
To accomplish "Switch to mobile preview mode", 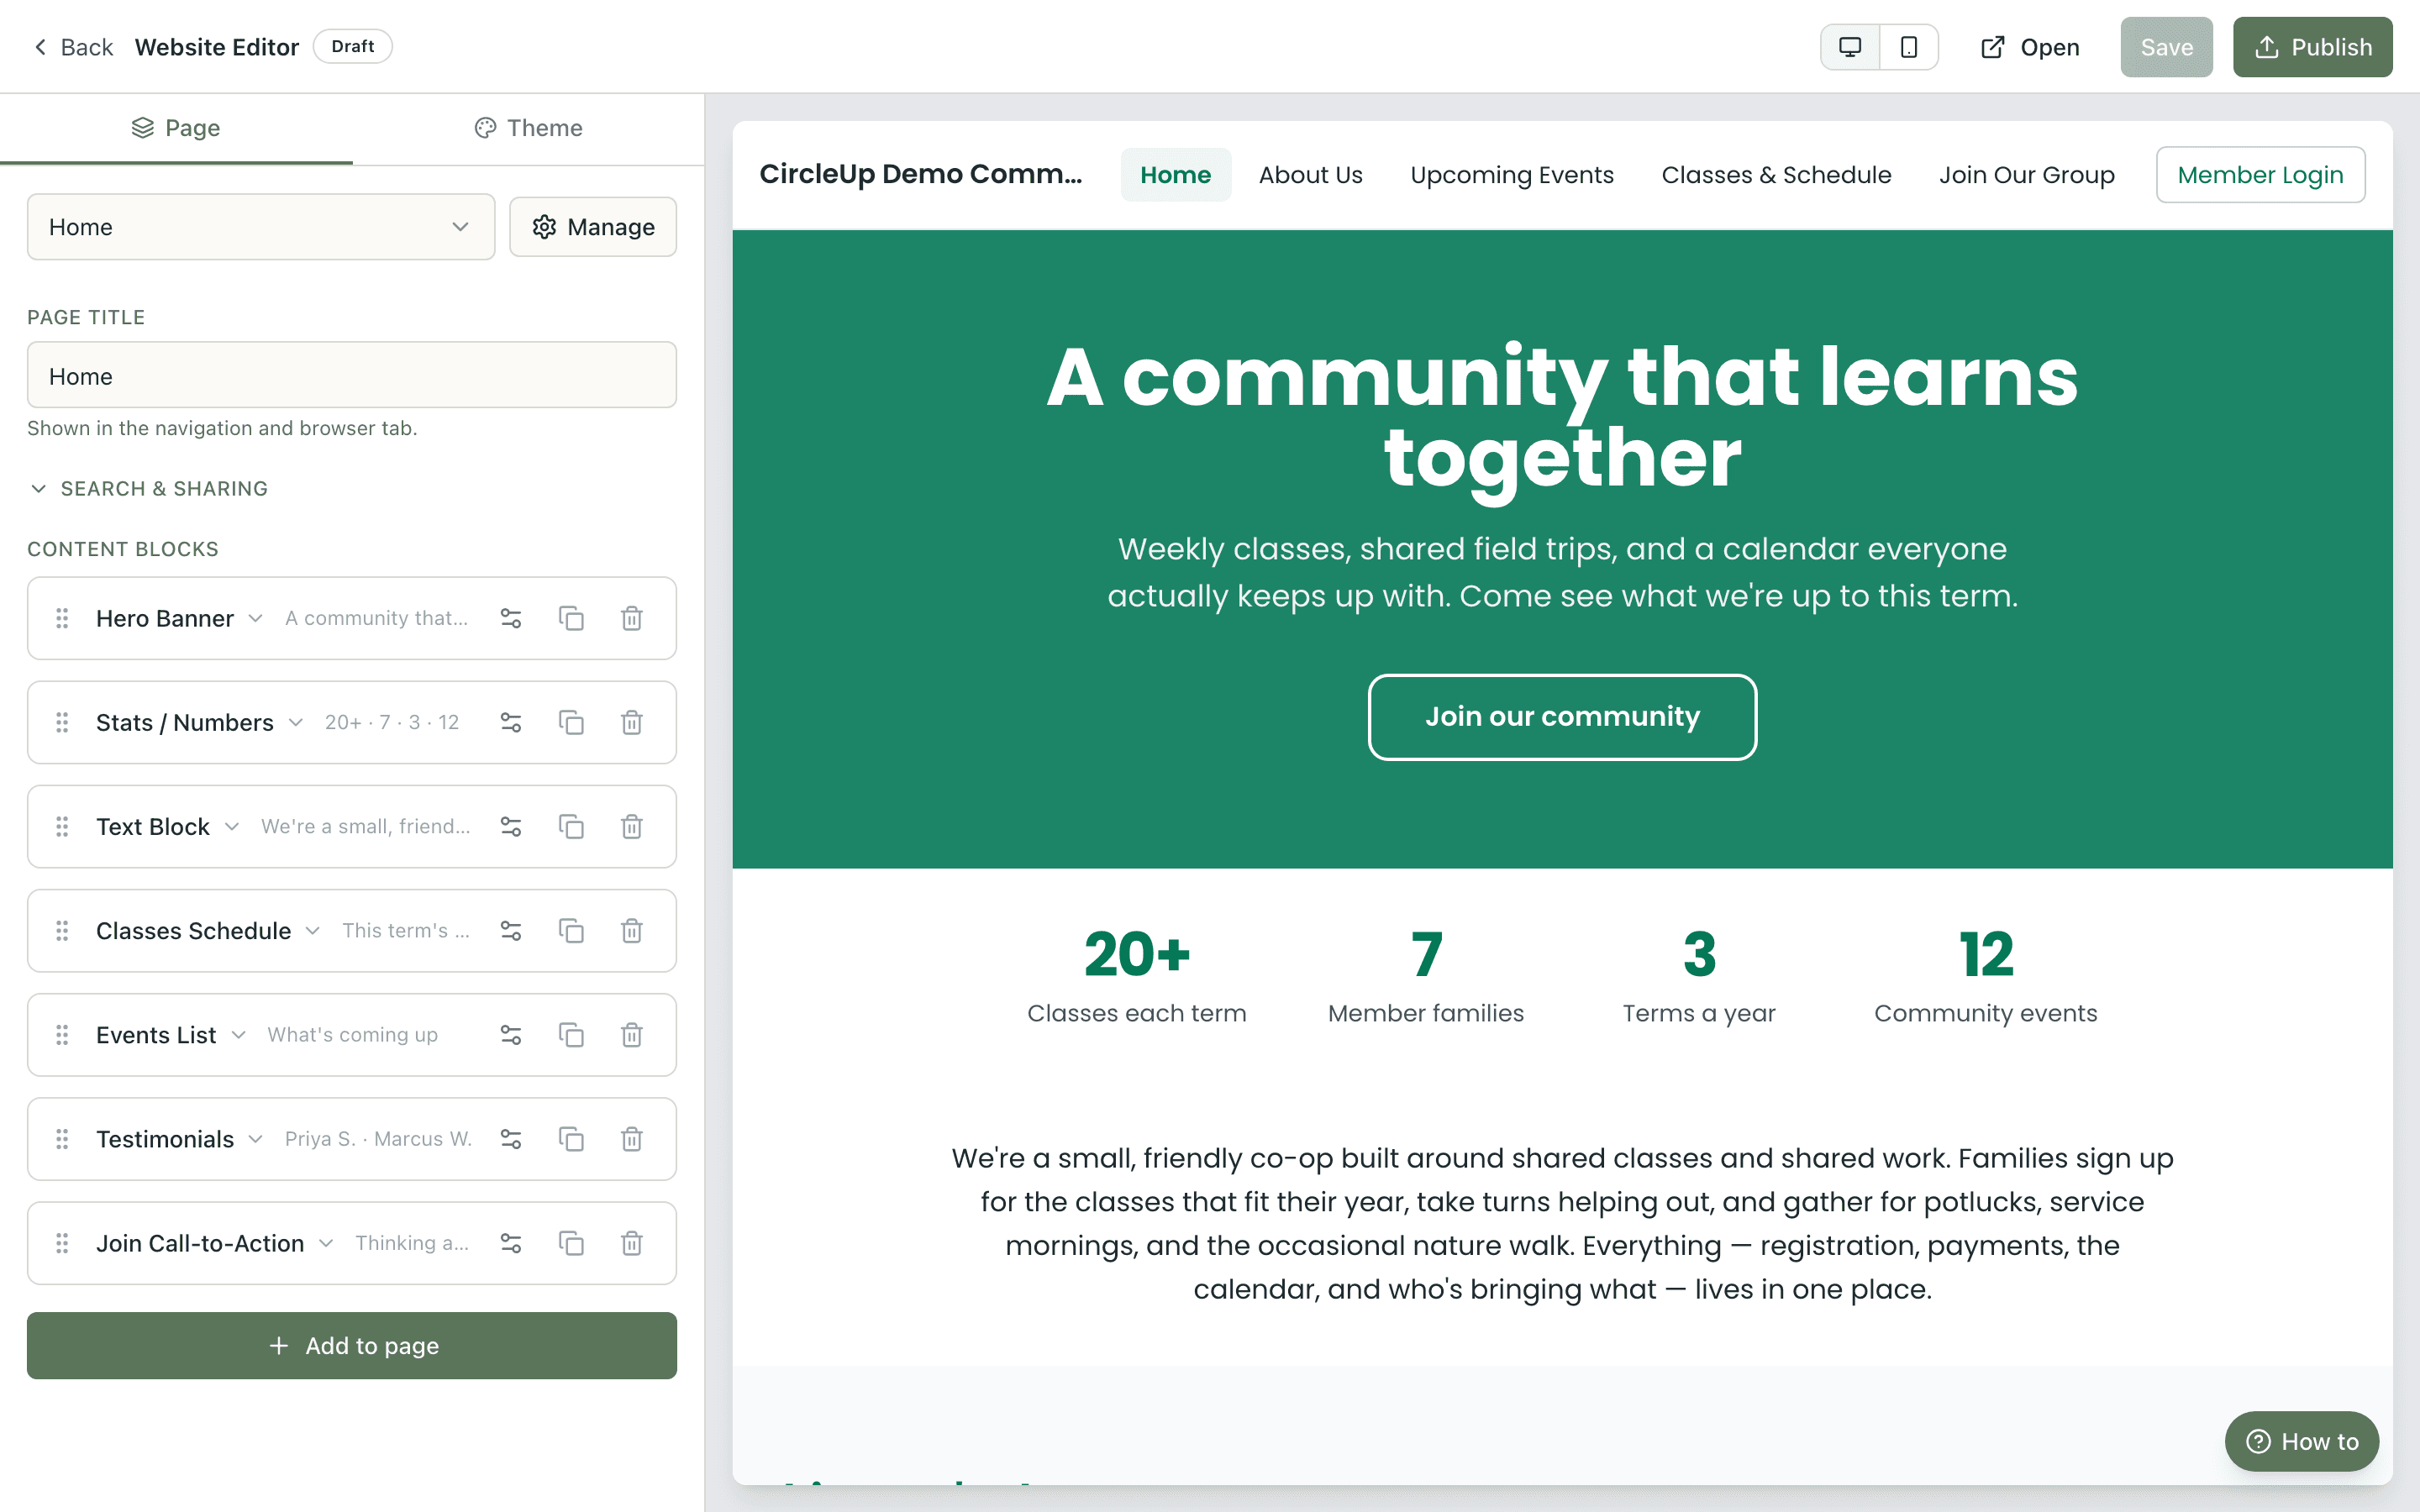I will [x=1909, y=47].
